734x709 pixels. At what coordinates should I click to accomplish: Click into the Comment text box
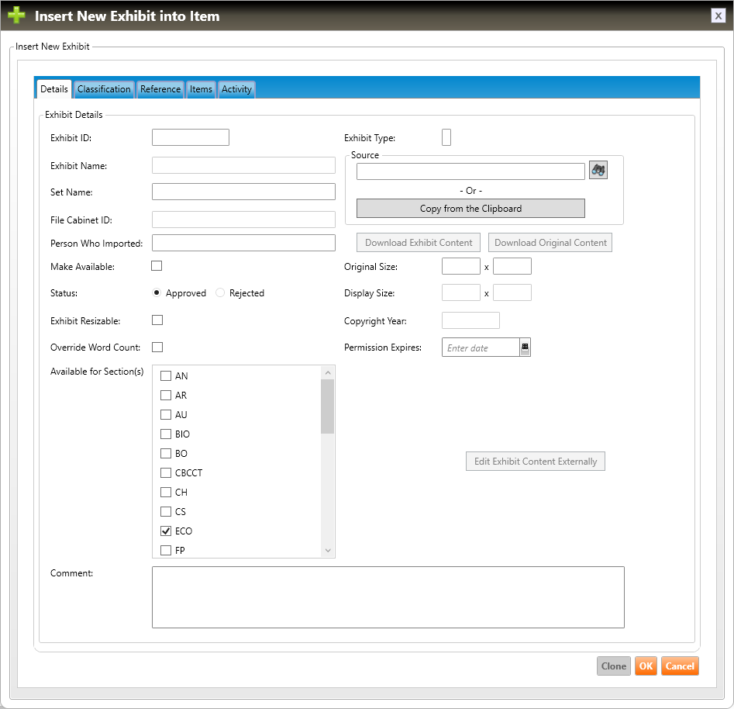click(388, 597)
